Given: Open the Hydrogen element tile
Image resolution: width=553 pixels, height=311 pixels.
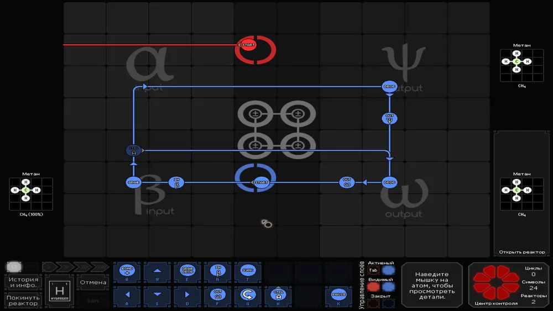Looking at the screenshot, I should coord(59,291).
